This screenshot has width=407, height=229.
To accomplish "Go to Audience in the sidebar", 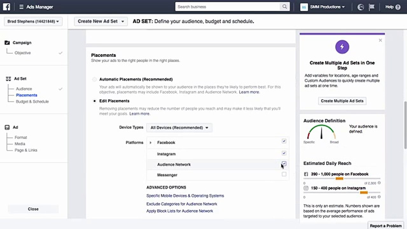I will 24,89.
